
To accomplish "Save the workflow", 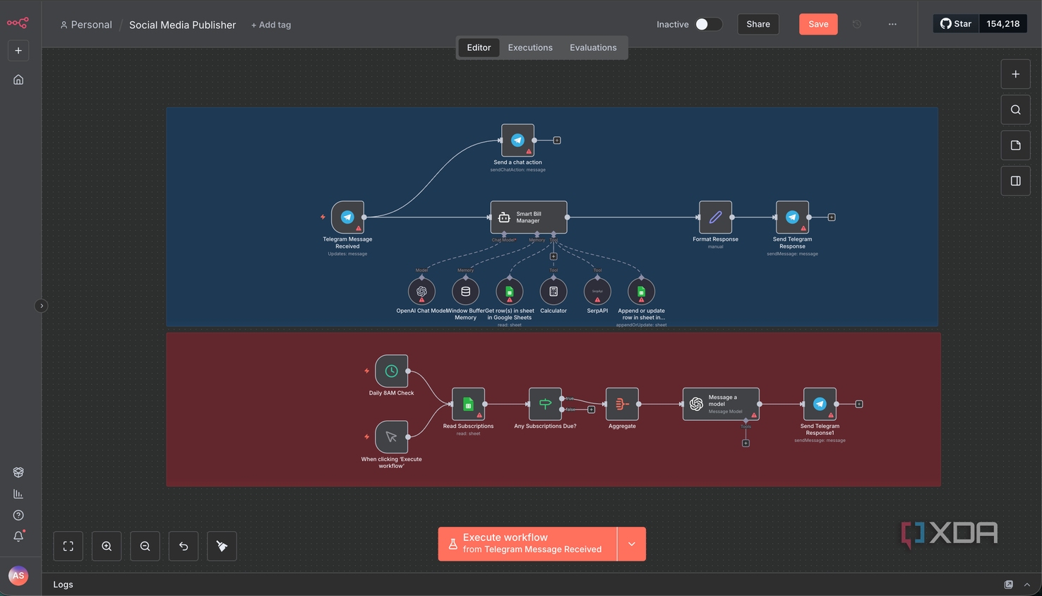I will coord(818,24).
